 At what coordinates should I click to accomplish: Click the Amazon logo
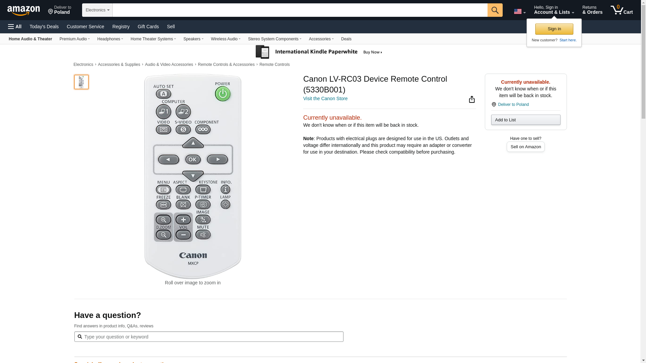click(24, 10)
